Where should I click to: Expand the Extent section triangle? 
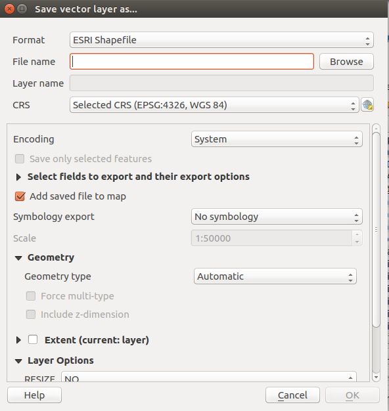tap(18, 340)
